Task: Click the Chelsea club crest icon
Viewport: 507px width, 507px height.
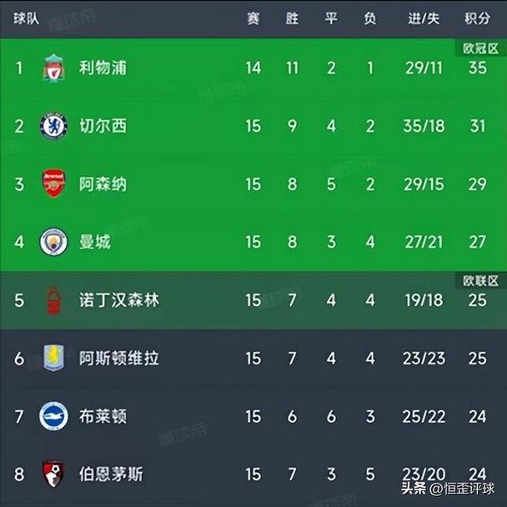Action: pyautogui.click(x=54, y=126)
